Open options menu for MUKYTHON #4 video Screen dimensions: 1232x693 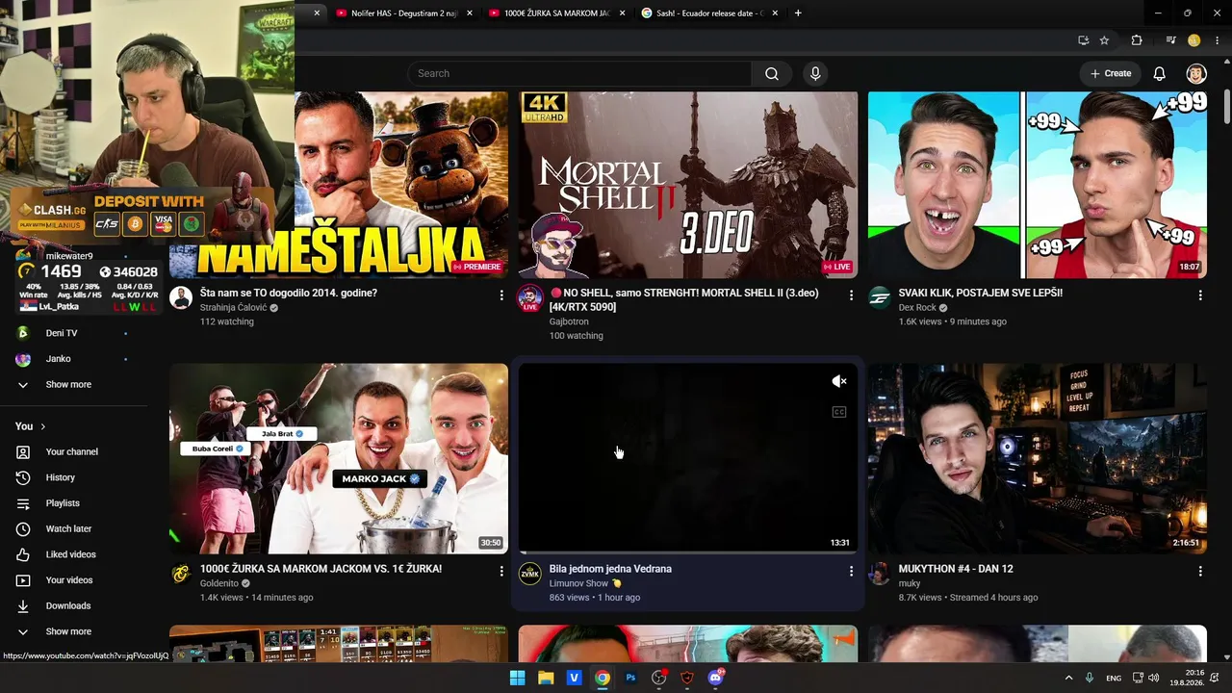click(x=1200, y=572)
